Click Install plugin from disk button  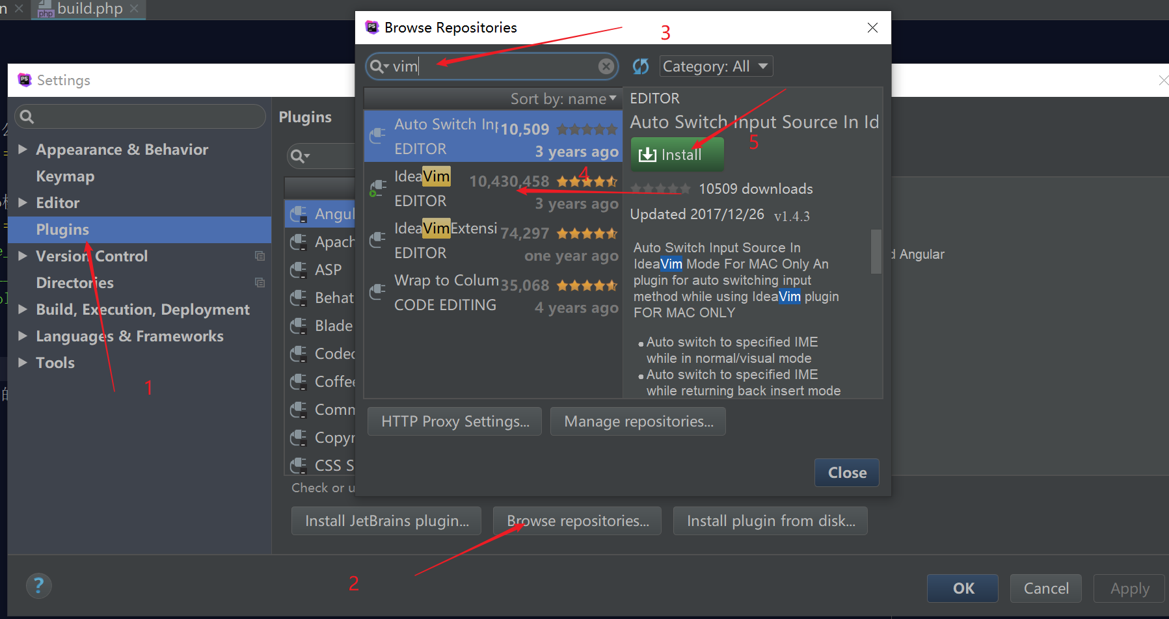pos(770,521)
